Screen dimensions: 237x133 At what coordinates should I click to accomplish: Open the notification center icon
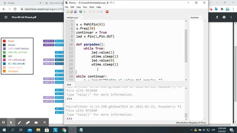232,130
